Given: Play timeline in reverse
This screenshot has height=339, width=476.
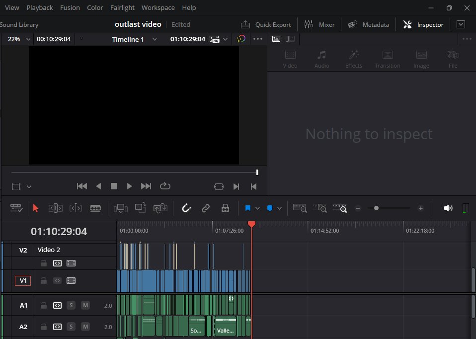Looking at the screenshot, I should [98, 186].
